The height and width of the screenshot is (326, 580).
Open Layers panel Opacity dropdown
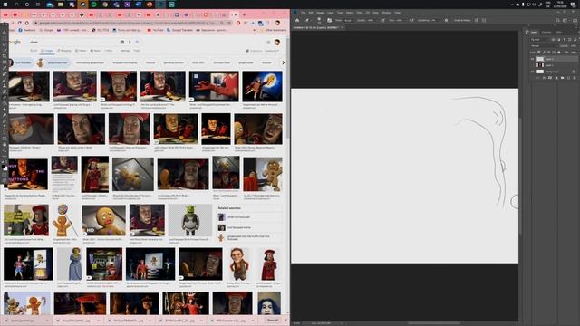click(574, 46)
